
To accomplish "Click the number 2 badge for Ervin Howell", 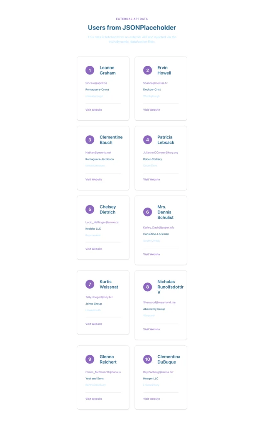I will (147, 70).
